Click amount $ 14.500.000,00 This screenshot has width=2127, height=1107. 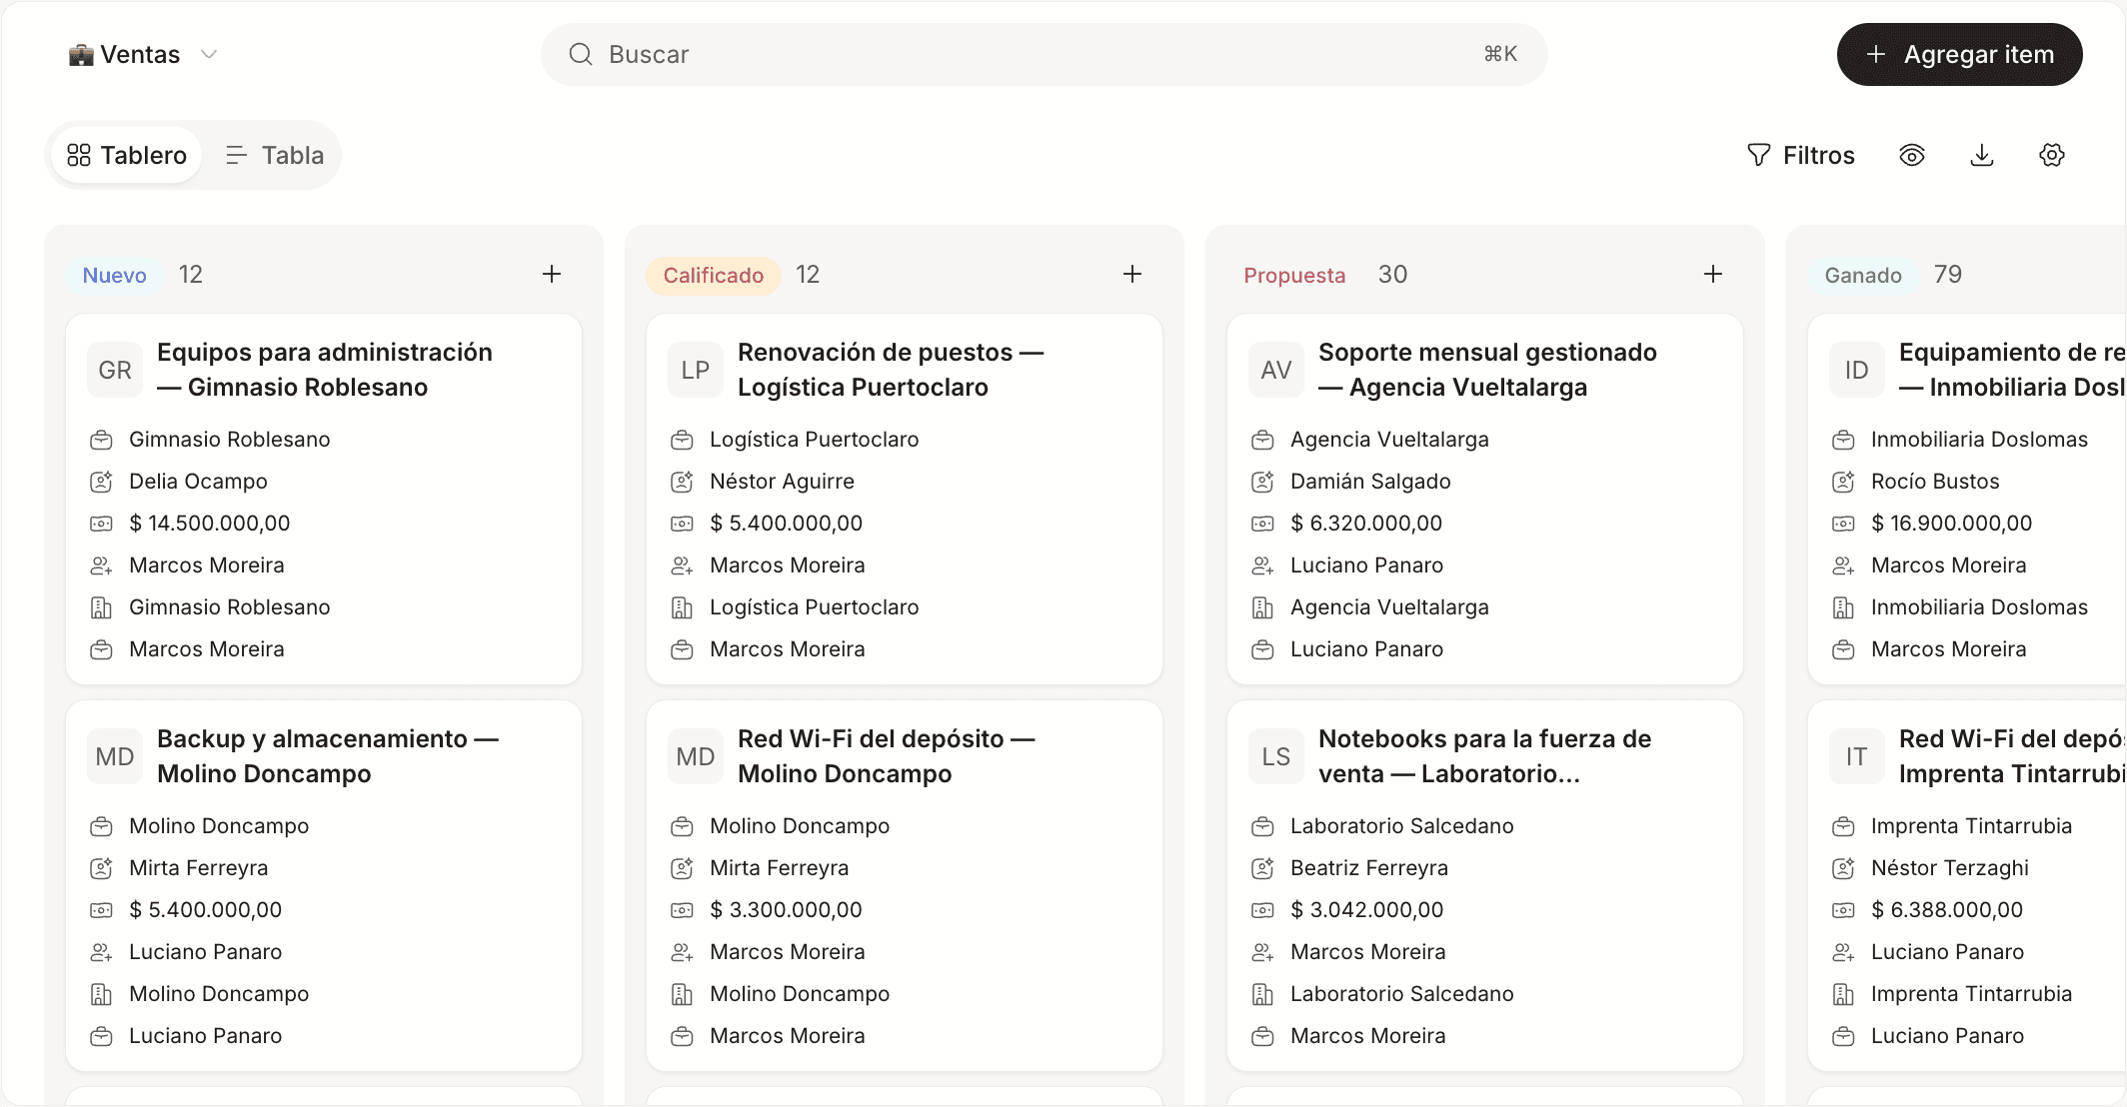(210, 524)
